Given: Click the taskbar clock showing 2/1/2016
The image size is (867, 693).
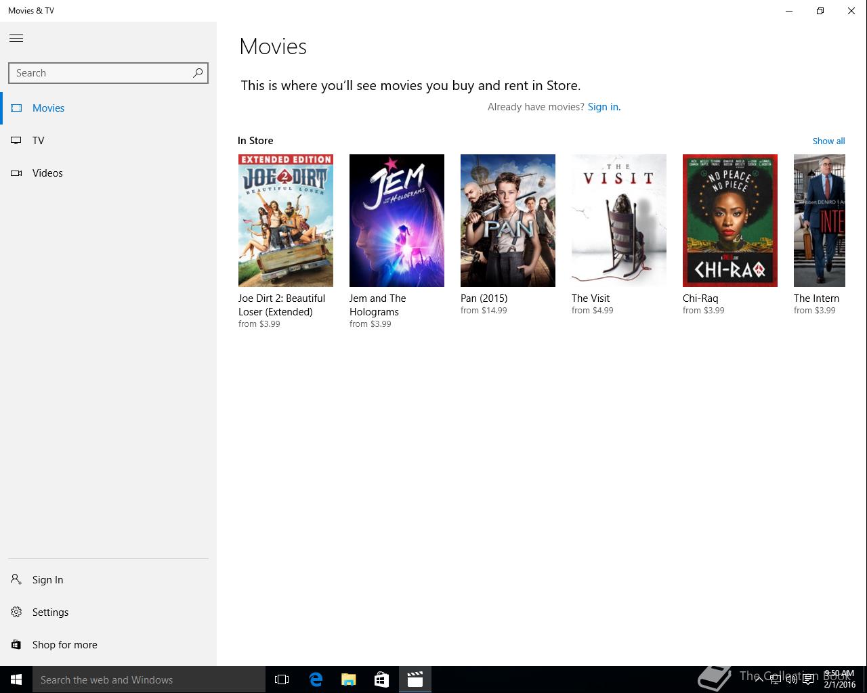Looking at the screenshot, I should click(840, 679).
